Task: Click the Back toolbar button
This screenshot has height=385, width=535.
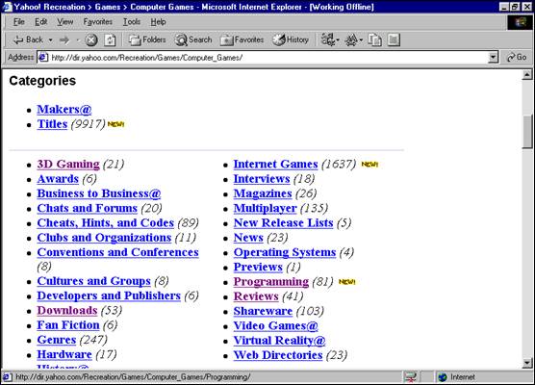Action: click(x=28, y=39)
